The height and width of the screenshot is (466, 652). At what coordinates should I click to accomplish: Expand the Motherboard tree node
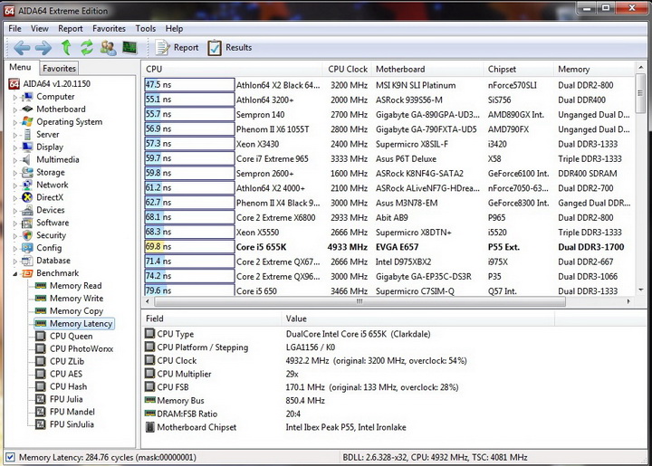point(15,110)
